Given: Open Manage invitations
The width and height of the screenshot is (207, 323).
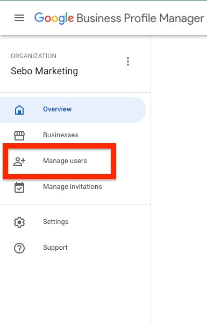Looking at the screenshot, I should point(73,187).
